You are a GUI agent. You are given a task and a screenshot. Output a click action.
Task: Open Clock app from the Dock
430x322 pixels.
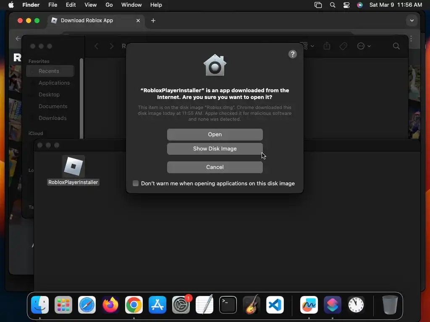coord(356,305)
